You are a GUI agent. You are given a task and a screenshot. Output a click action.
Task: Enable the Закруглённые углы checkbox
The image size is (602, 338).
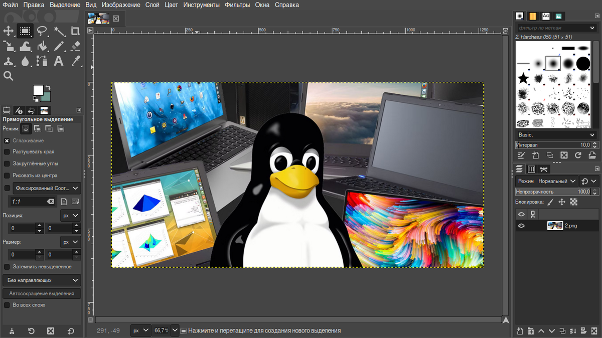click(7, 163)
